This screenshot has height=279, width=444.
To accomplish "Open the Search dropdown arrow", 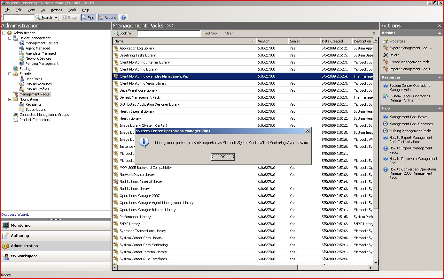I will 56,18.
